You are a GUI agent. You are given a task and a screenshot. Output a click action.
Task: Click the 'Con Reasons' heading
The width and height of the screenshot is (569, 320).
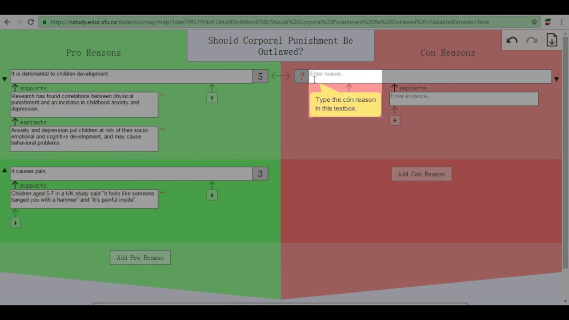[x=448, y=52]
